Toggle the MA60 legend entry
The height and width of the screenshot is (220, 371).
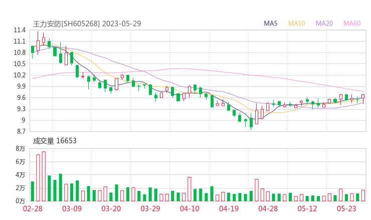click(352, 23)
